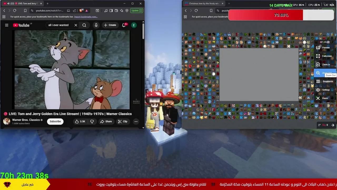Screen dimensions: 337x190
Task: Clip the live stream
Action: [123, 121]
